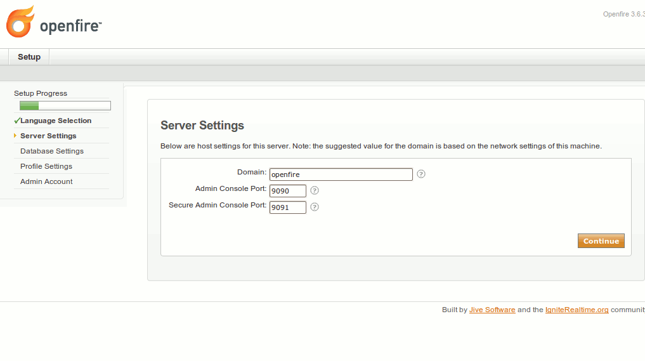Show help for Secure Admin Console Port

[315, 207]
